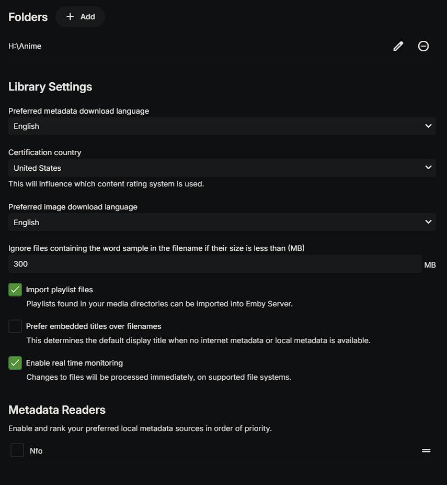This screenshot has width=447, height=485.
Task: Expand the Certification country dropdown
Action: pos(222,168)
